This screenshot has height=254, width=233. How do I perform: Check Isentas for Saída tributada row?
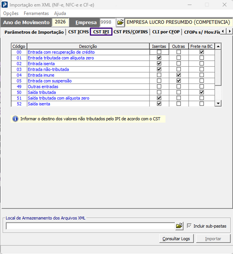point(159,92)
